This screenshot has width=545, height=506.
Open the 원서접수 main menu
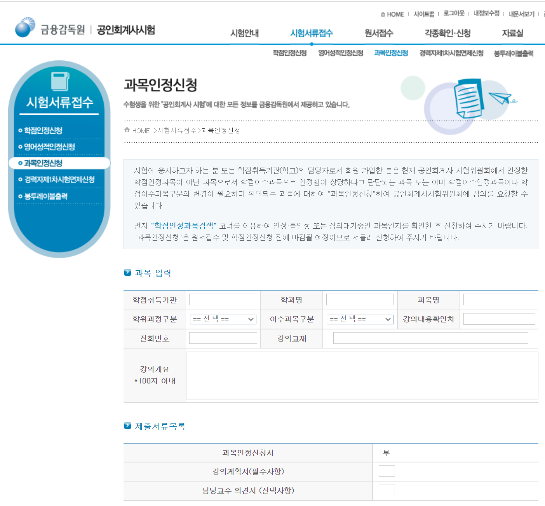point(379,33)
